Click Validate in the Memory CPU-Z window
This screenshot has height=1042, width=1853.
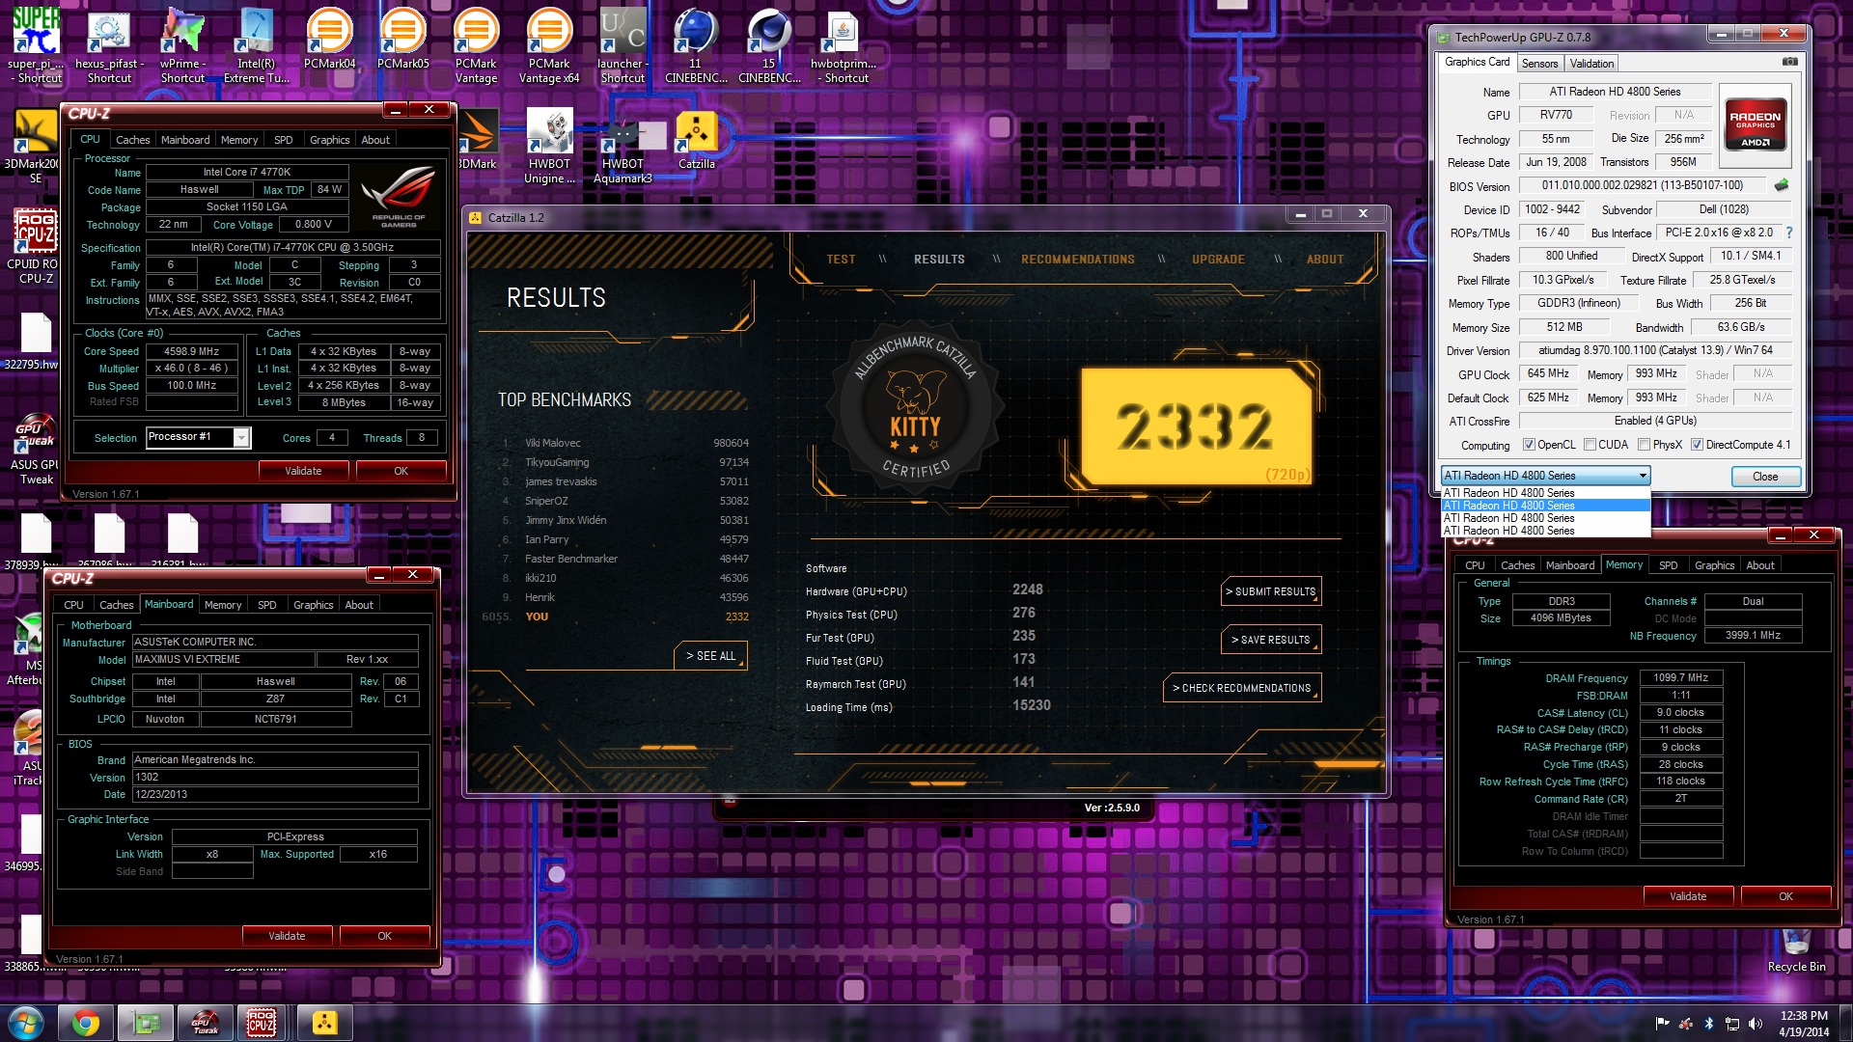(x=1688, y=896)
